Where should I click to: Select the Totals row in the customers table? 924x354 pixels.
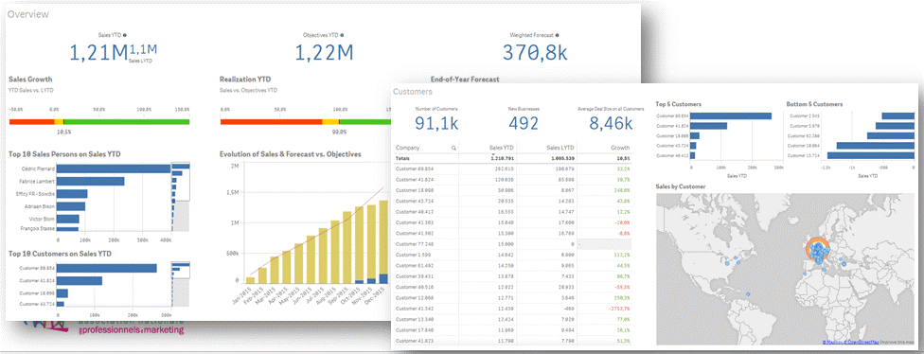513,158
